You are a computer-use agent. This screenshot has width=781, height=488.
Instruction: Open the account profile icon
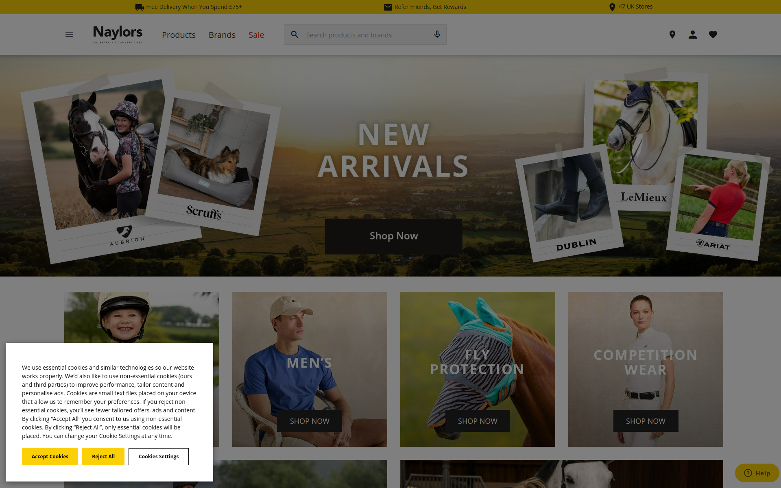693,35
